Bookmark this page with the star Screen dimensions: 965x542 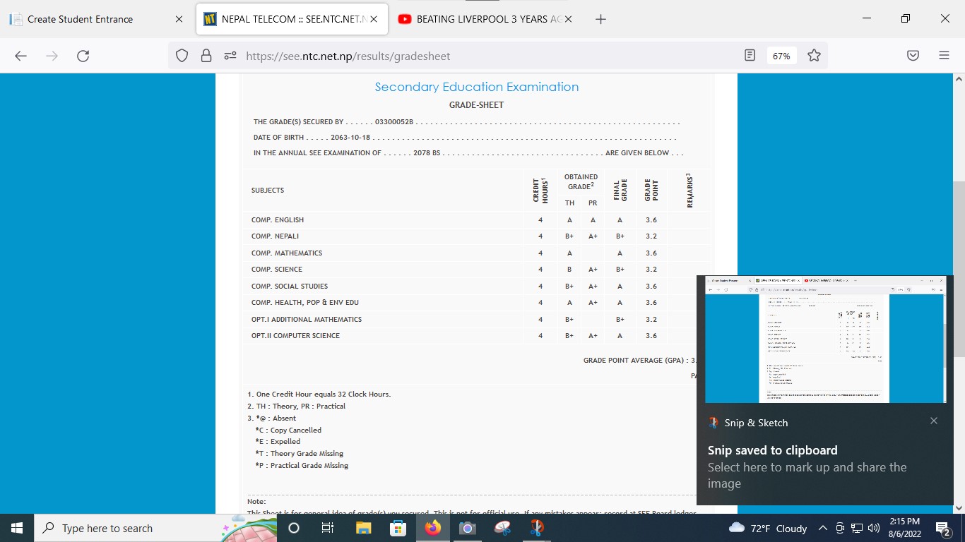(814, 56)
